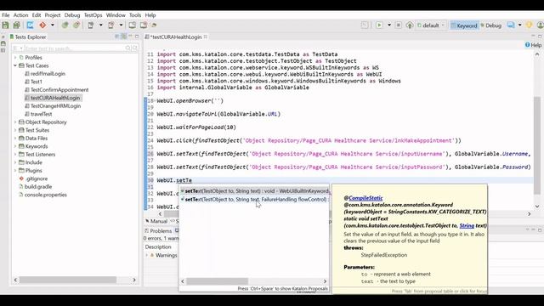Click the chat feedback toolbar icon
This screenshot has height=306, width=544.
511,25
